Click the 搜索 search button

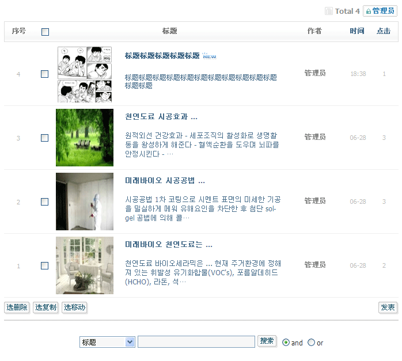tap(267, 341)
